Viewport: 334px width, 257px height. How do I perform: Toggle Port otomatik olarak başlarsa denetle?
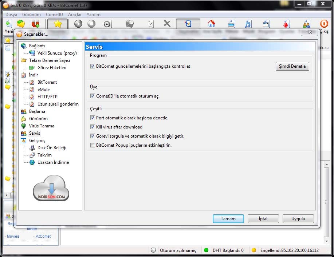point(93,118)
